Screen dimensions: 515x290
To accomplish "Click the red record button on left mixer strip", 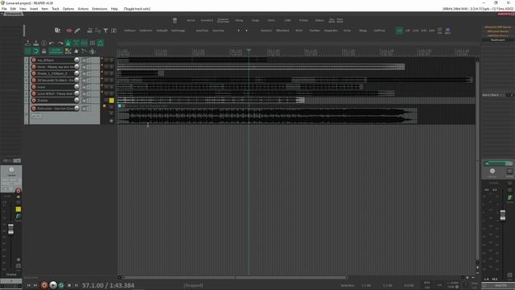I will (x=18, y=191).
